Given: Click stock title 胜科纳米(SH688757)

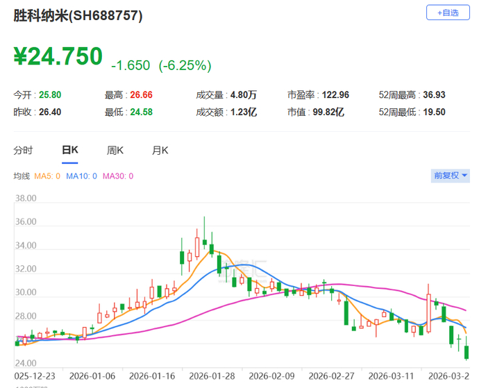Looking at the screenshot, I should (x=78, y=15).
